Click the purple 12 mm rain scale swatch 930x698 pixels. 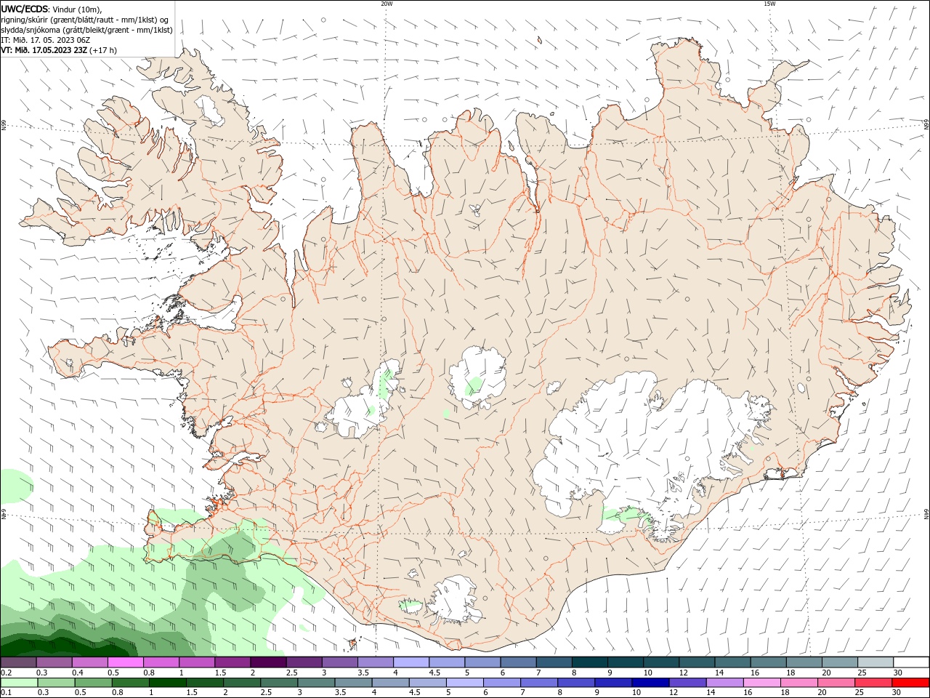pos(688,683)
